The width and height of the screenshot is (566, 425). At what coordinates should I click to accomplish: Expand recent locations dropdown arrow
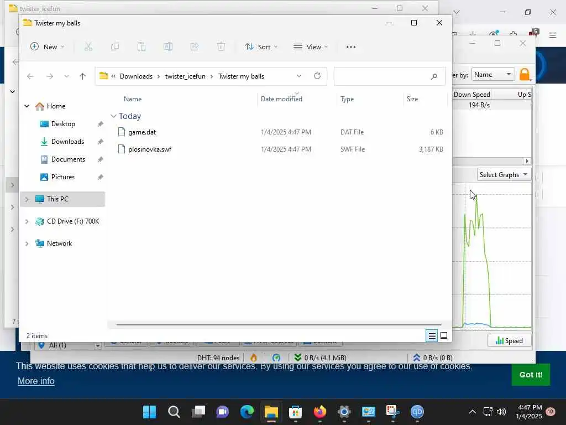66,76
